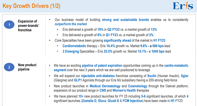Viewport: 197px width, 106px height.
Task: Select '1040 bps' lead figure
Action: [x=158, y=51]
